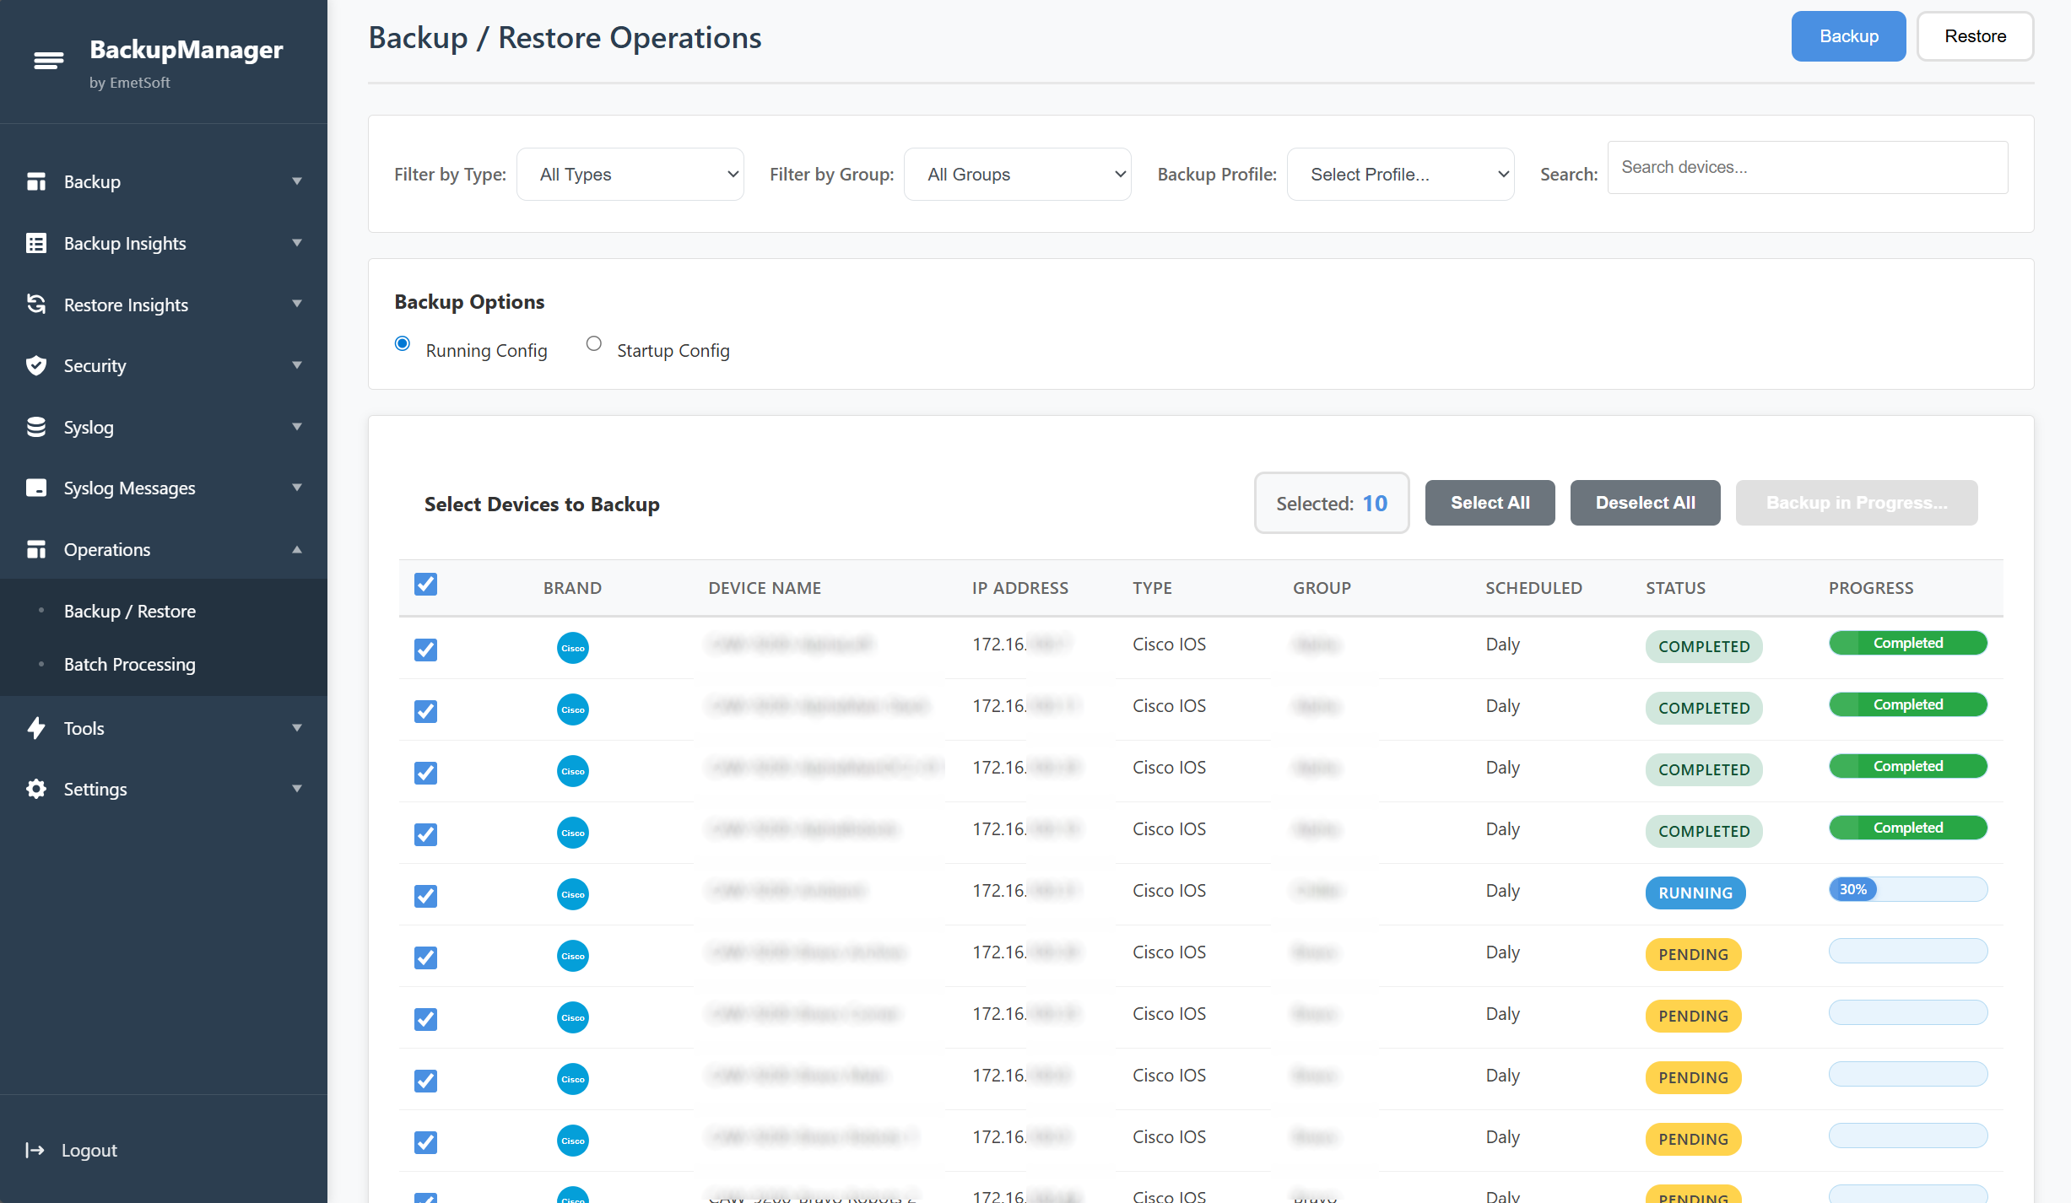Click the Cisco brand icon in RUNNING row
The image size is (2071, 1203).
click(x=573, y=894)
